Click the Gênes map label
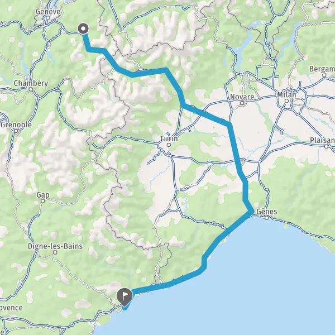 coord(267,212)
